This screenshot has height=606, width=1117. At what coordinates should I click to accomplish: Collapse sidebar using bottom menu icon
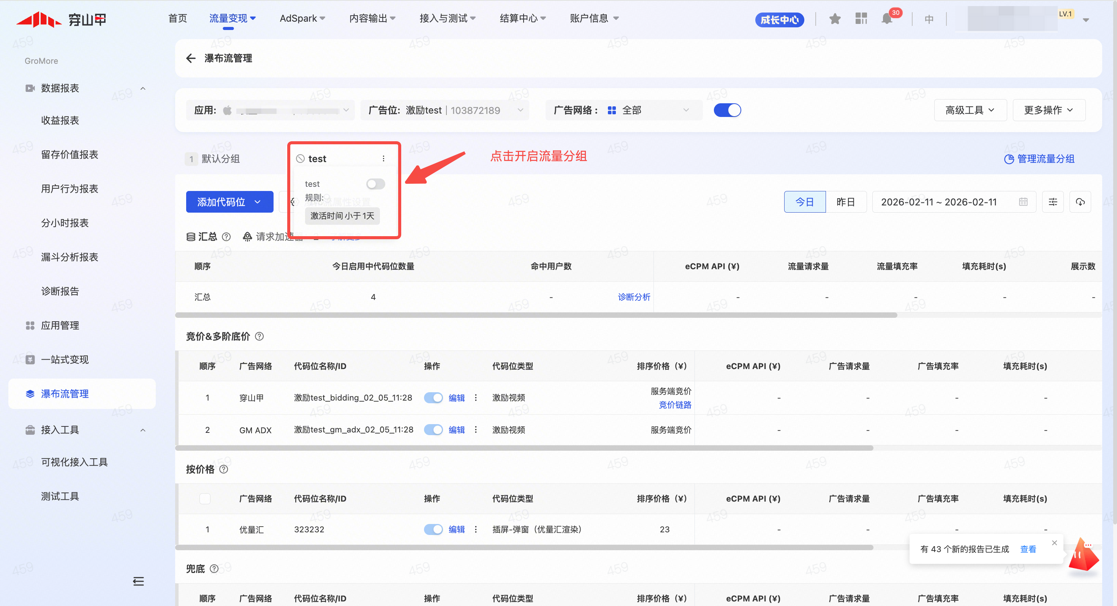click(138, 581)
